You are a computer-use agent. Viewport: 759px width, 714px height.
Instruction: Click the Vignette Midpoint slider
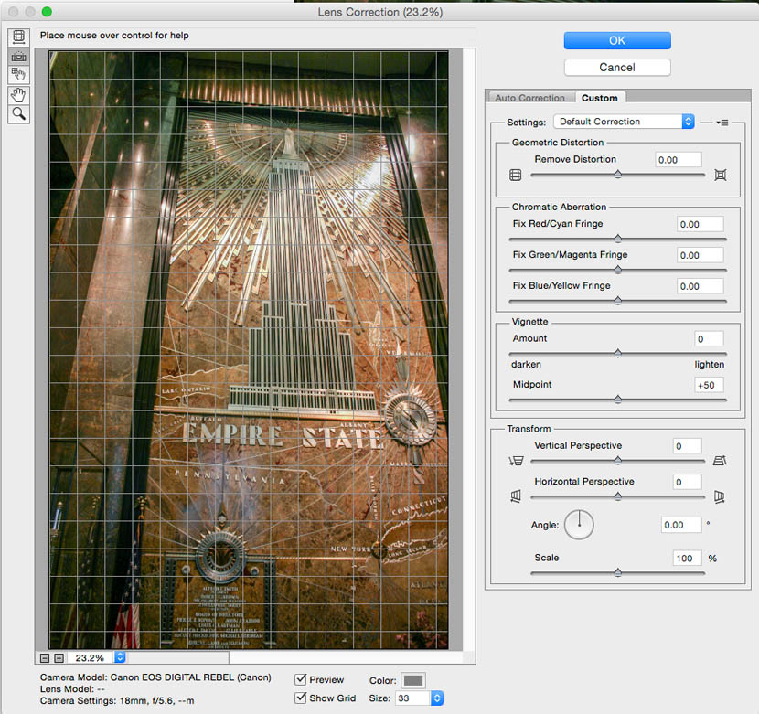point(617,400)
